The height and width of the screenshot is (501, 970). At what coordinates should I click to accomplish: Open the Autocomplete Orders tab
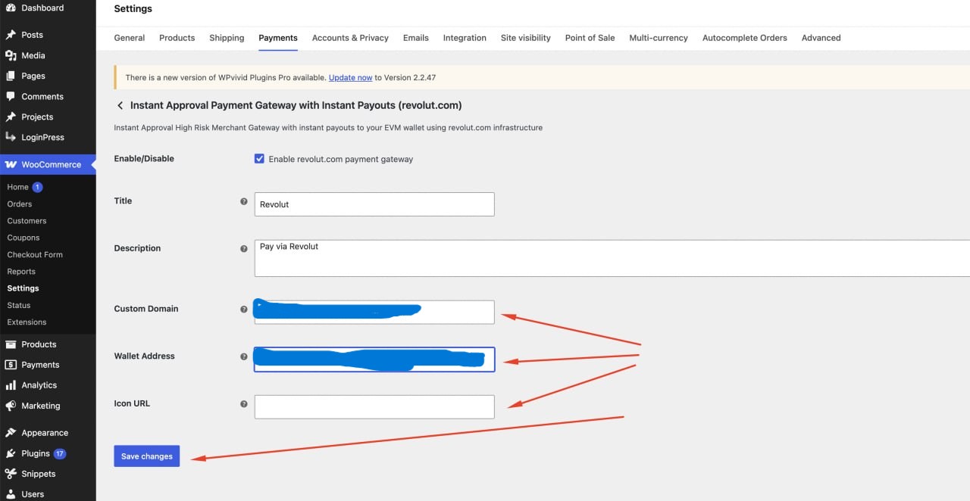point(745,38)
